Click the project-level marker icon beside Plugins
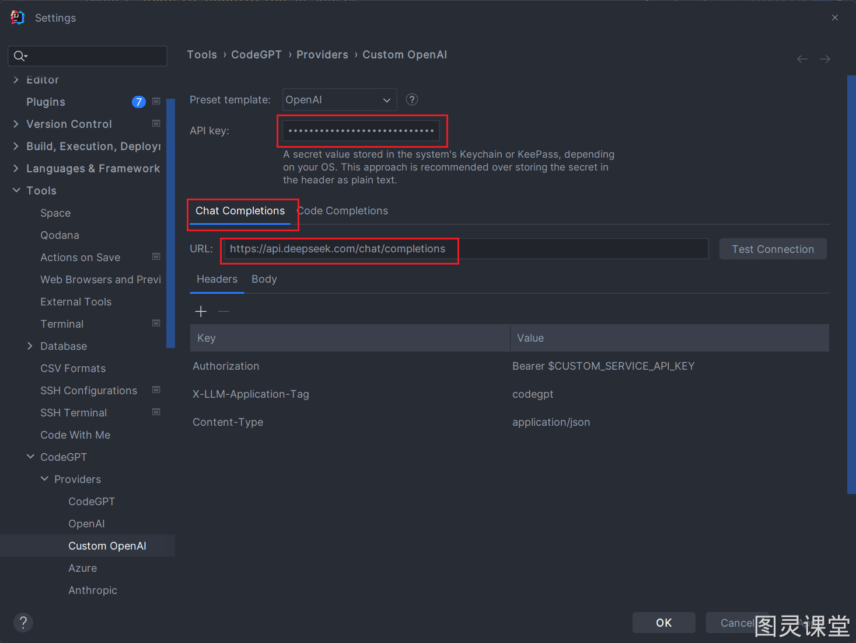 click(156, 101)
